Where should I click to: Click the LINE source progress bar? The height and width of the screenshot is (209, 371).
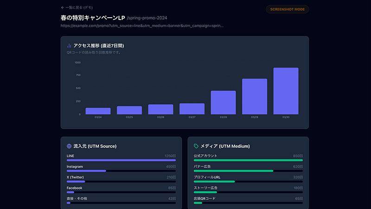(x=121, y=160)
